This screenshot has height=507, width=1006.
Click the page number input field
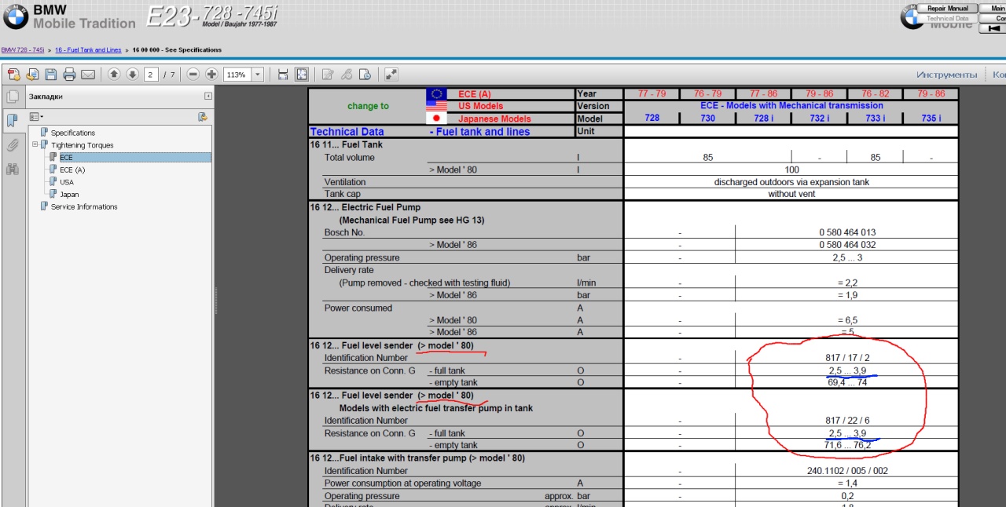pyautogui.click(x=152, y=75)
